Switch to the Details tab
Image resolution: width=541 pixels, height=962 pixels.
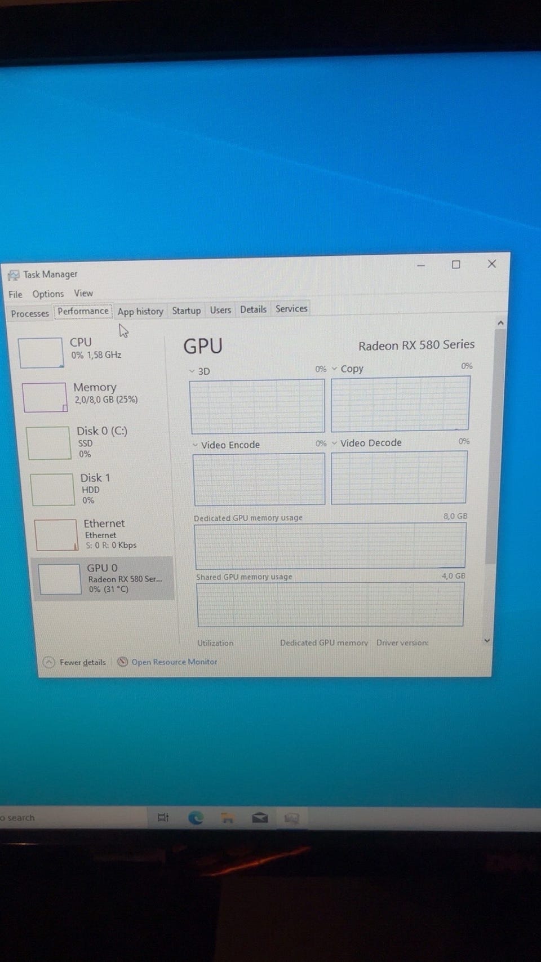coord(253,309)
